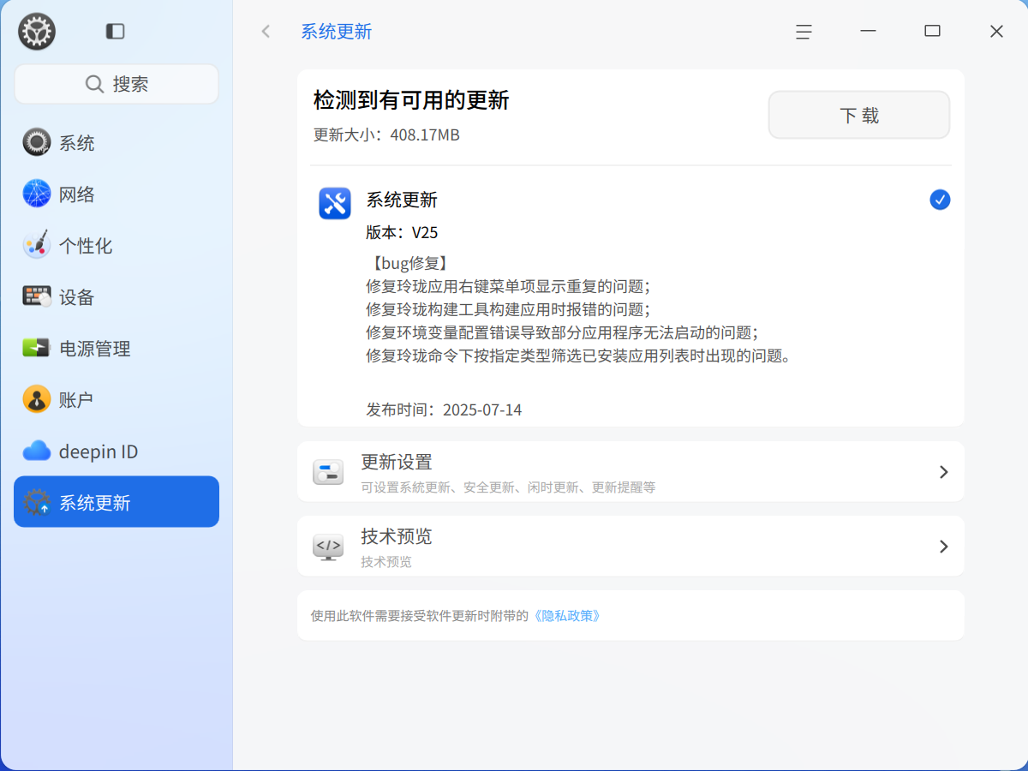Click the deepin ID cloud icon
The image size is (1028, 771).
coord(37,451)
